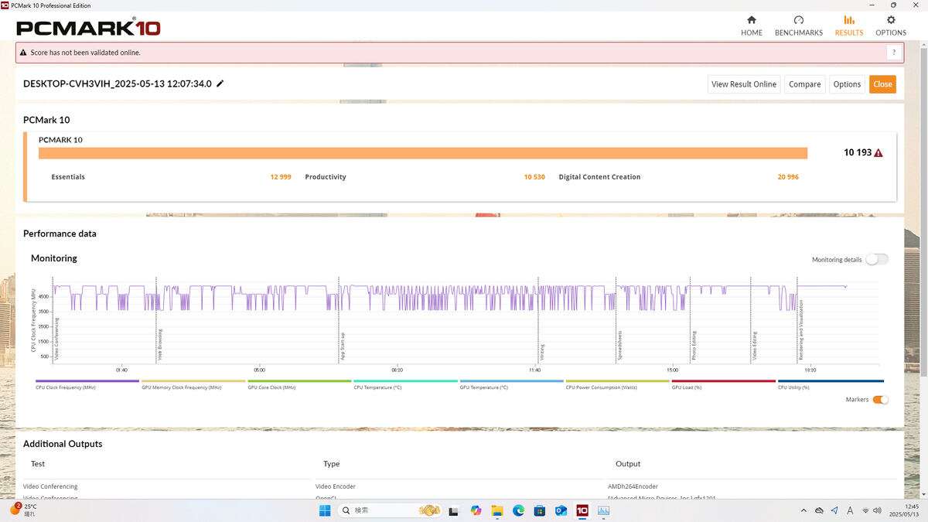The height and width of the screenshot is (522, 928).
Task: Open Wi-Fi network tray icon
Action: (x=866, y=510)
